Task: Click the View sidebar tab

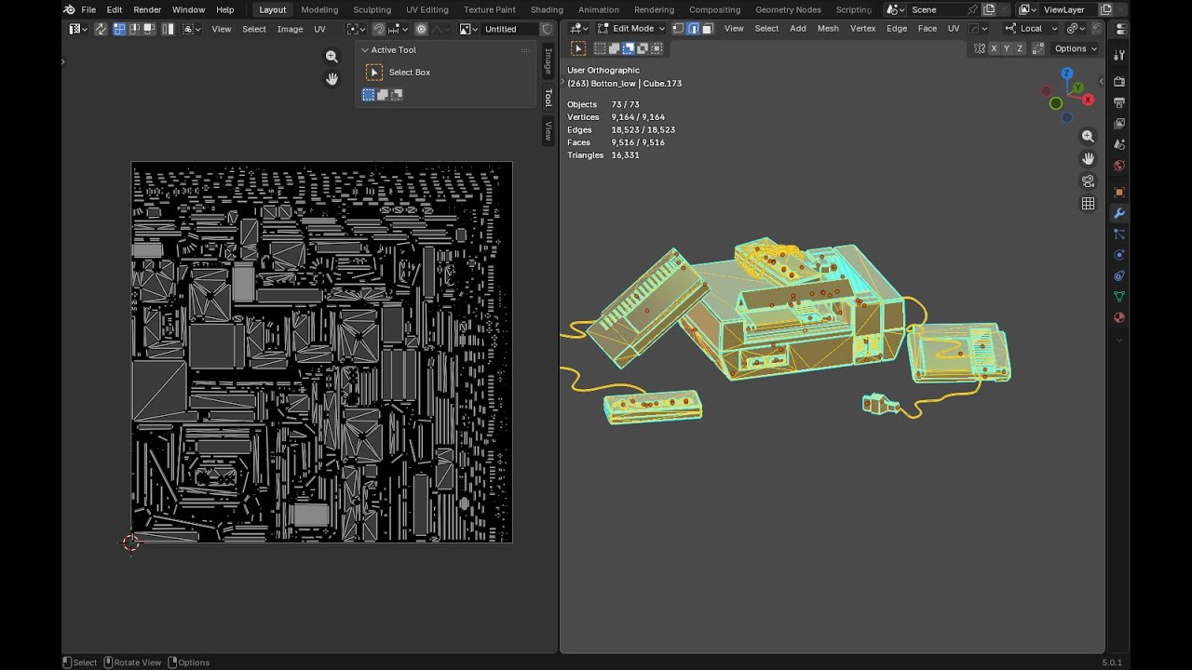Action: coord(548,130)
